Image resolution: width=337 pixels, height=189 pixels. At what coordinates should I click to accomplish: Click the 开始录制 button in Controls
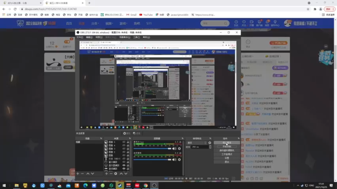(227, 147)
